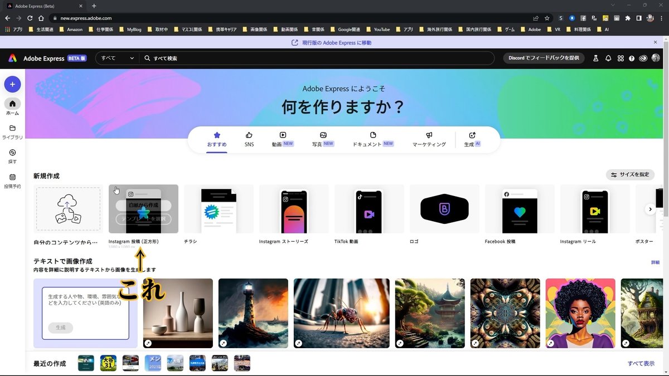This screenshot has width=669, height=376.
Task: Click Discord でフィードバックを提供 button
Action: [544, 58]
